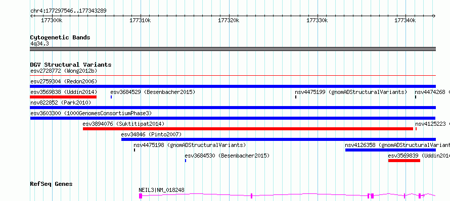Open variant esv2759304 (Redon2006) label

pos(64,81)
